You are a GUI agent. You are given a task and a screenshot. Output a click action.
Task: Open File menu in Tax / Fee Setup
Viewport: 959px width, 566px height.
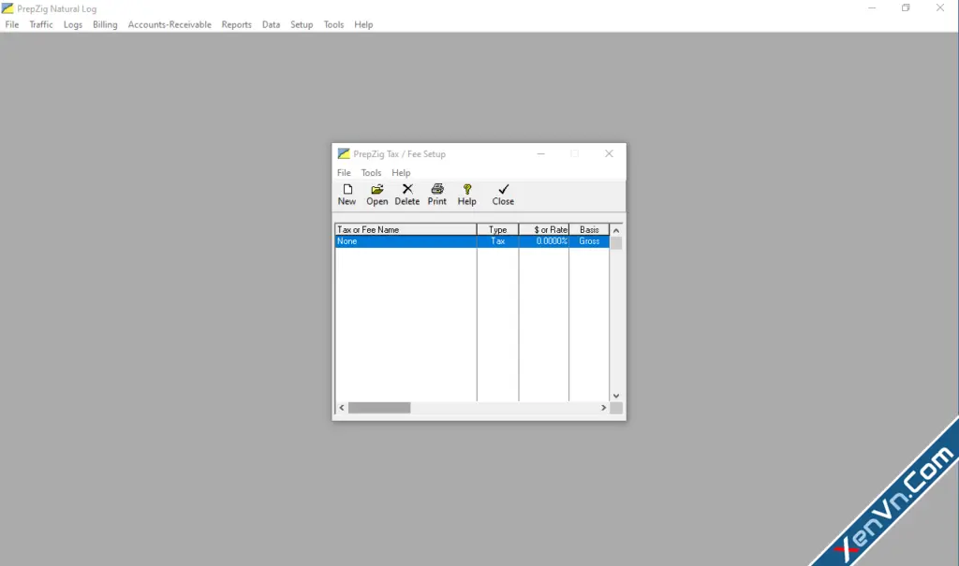pos(344,173)
